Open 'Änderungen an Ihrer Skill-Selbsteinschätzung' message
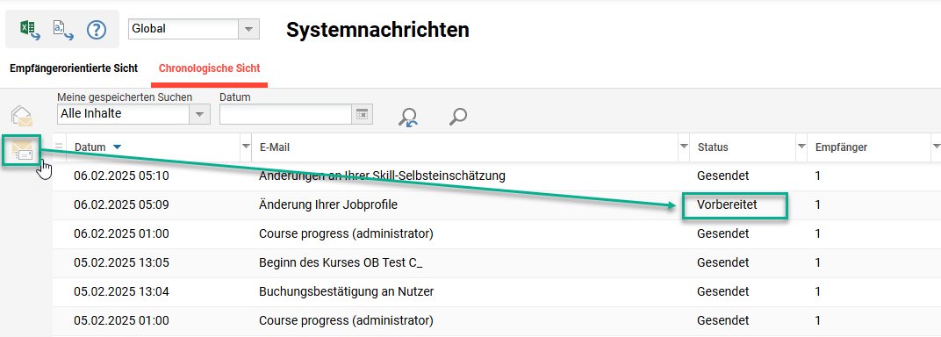The height and width of the screenshot is (337, 941). tap(382, 176)
